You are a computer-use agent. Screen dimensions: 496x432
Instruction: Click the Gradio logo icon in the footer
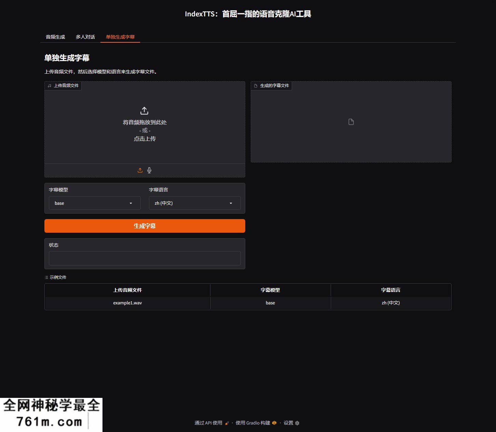coord(274,423)
